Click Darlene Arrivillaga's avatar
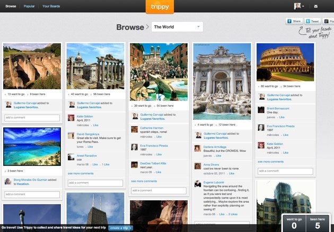The width and height of the screenshot is (334, 232). 198,149
